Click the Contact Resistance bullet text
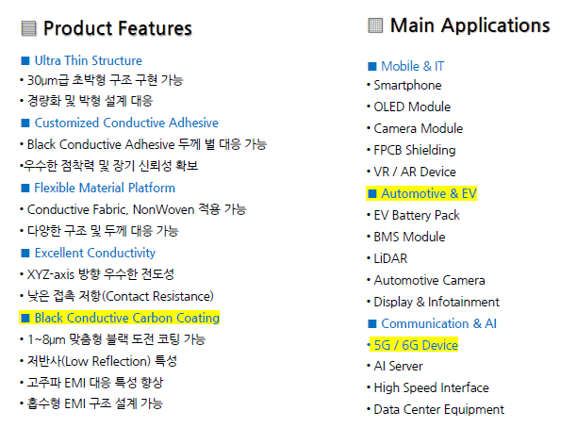Image resolution: width=577 pixels, height=444 pixels. coord(121,297)
